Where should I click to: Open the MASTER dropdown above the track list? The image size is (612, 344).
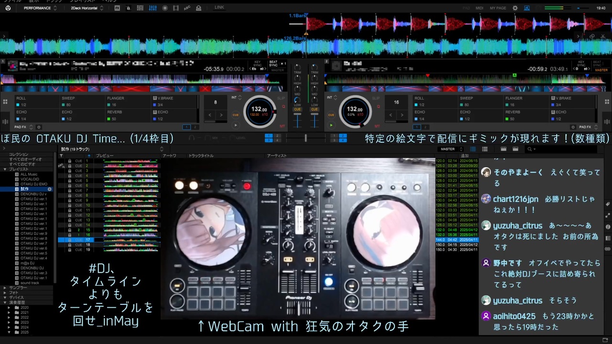[x=450, y=149]
